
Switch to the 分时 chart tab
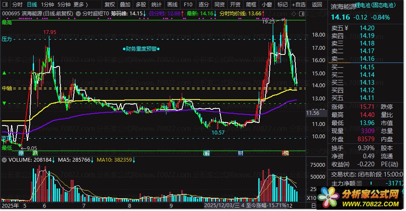17,4
